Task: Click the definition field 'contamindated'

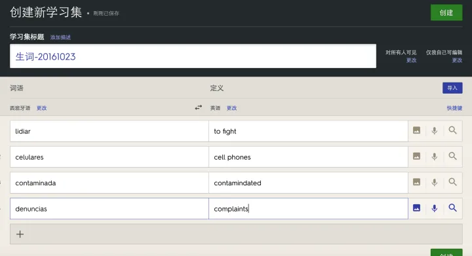Action: (x=308, y=183)
